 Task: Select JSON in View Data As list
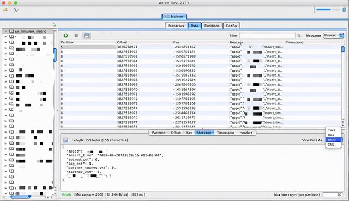tap(333, 140)
